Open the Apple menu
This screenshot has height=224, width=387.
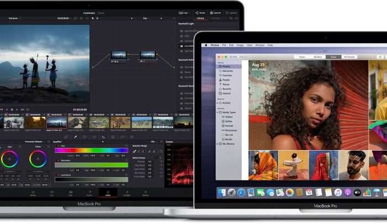[x=206, y=45]
